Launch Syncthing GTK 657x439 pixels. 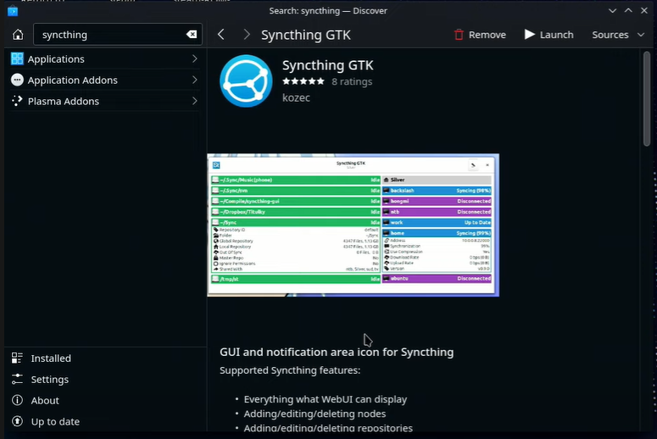(548, 35)
